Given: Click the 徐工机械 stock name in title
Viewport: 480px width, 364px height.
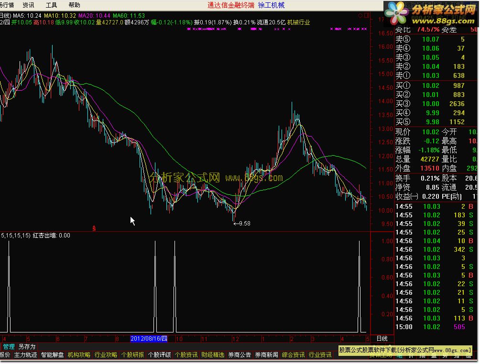Looking at the screenshot, I should 272,5.
